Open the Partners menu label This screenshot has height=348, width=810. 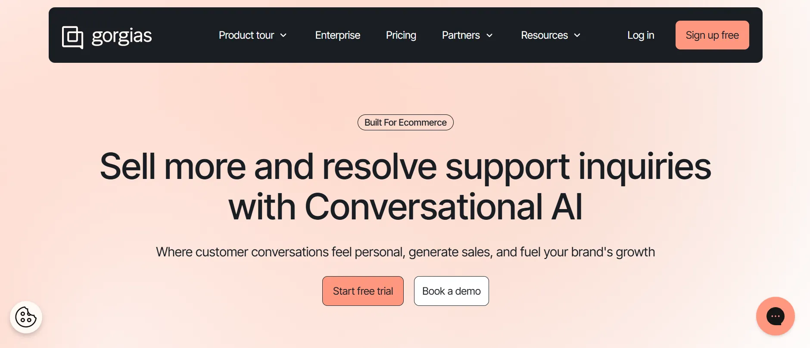coord(461,35)
